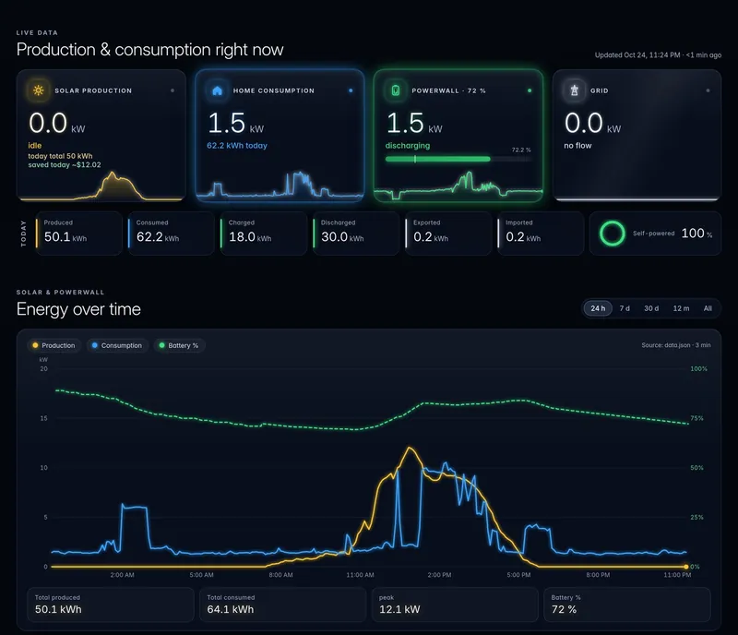Image resolution: width=738 pixels, height=635 pixels.
Task: Select the 24 h time range
Action: [598, 308]
